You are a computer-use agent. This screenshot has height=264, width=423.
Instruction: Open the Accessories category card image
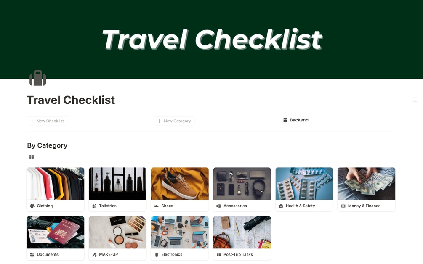tap(242, 184)
